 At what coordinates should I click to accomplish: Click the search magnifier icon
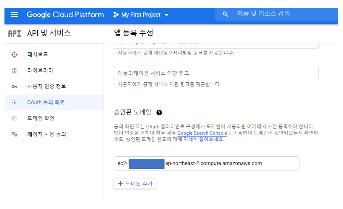(x=225, y=14)
